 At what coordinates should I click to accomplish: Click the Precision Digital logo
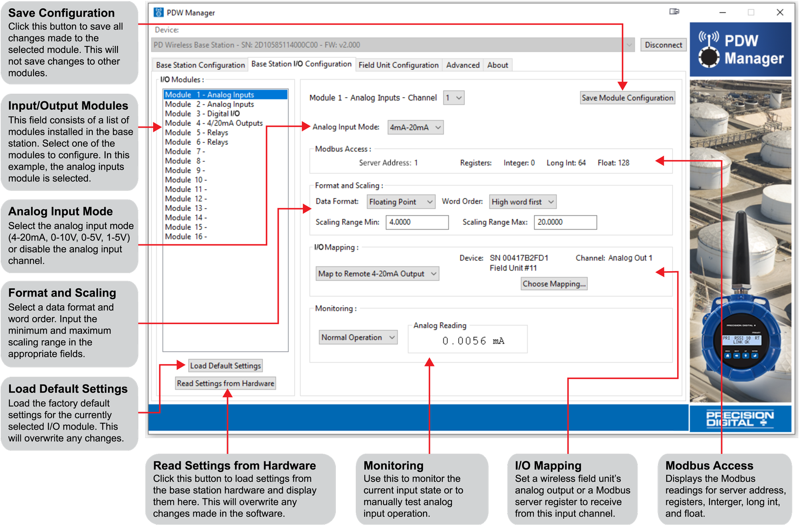[x=740, y=419]
